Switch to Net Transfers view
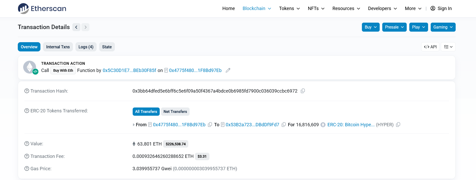 tap(175, 112)
